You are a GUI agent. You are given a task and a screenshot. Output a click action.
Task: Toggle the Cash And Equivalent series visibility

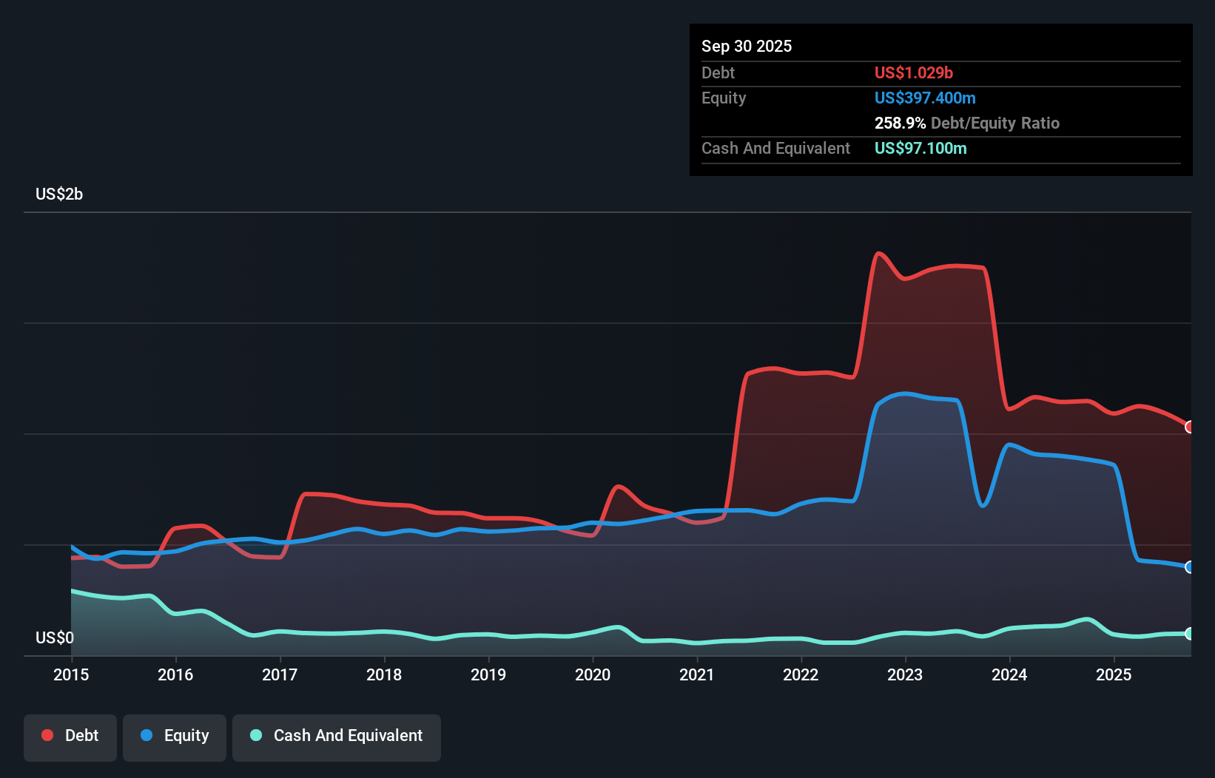pyautogui.click(x=337, y=736)
